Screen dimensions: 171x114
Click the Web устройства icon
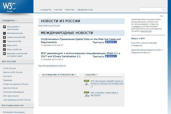click(4, 50)
